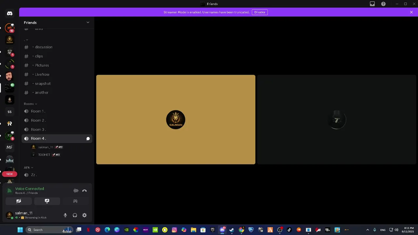Open User Settings gear

pos(85,215)
